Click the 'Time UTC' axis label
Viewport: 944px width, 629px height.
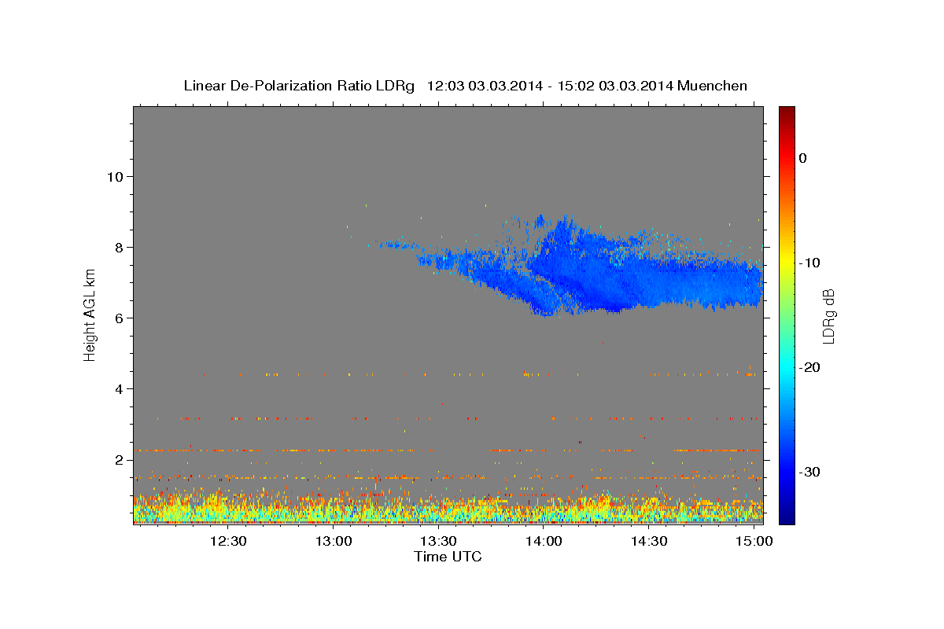(448, 557)
